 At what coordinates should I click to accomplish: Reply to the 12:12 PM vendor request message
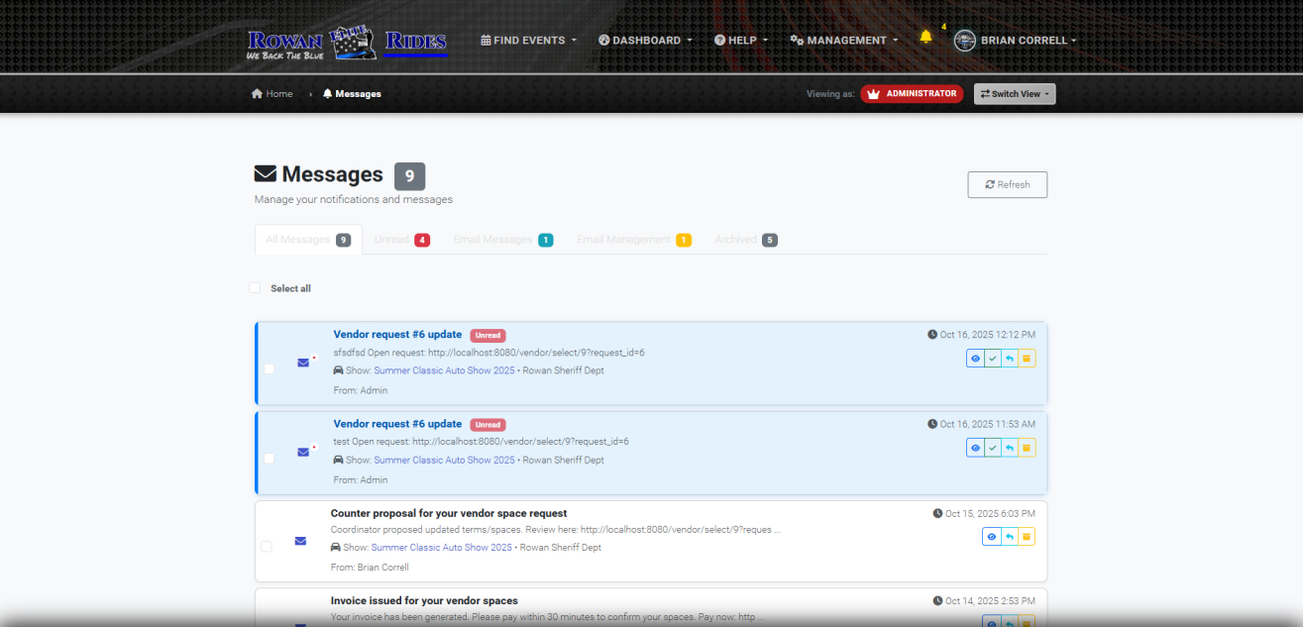(1009, 359)
